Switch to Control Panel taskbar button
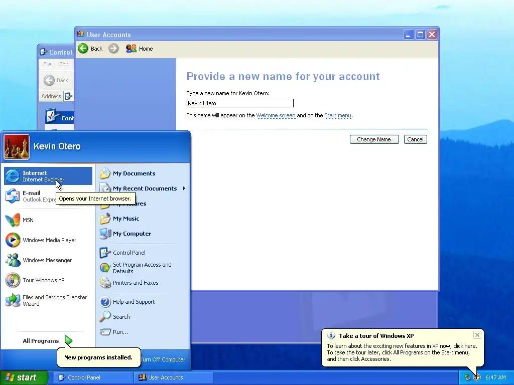This screenshot has height=385, width=514. 93,377
